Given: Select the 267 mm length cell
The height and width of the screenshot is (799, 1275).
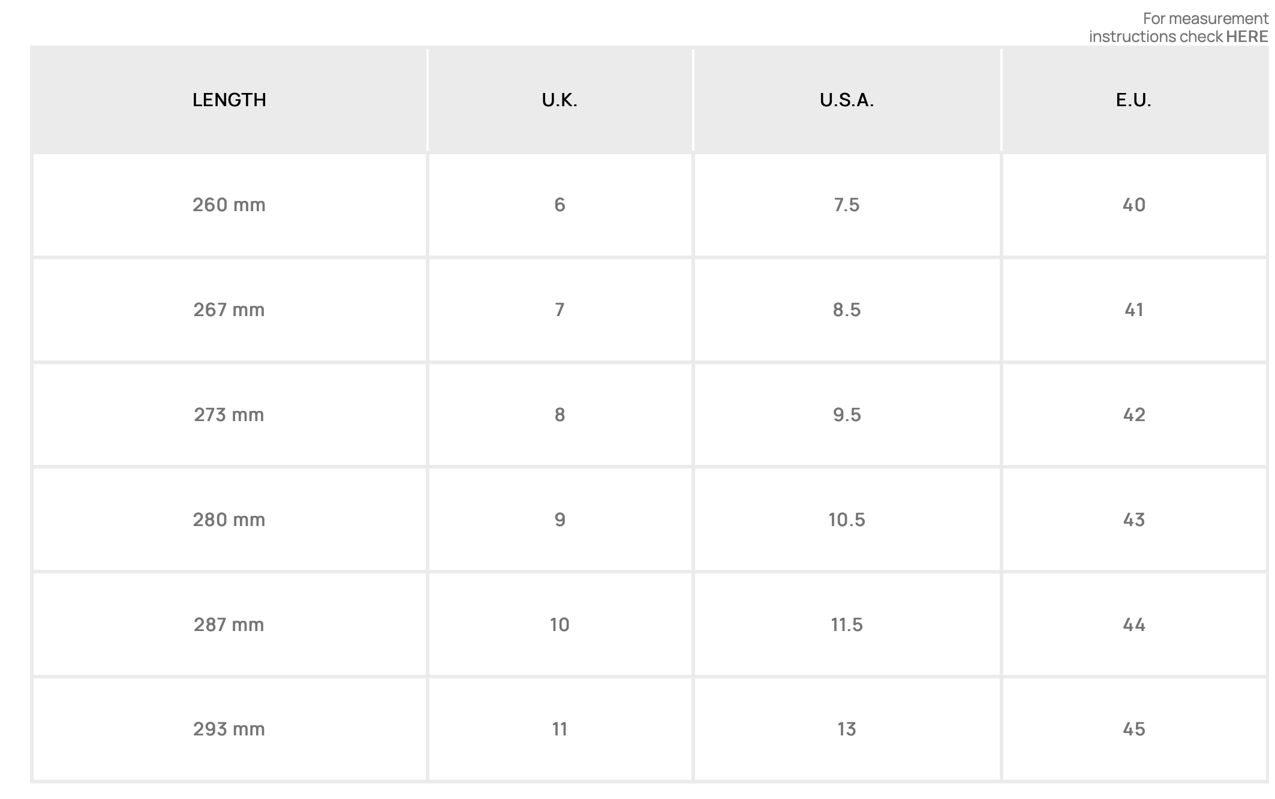Looking at the screenshot, I should coord(229,310).
